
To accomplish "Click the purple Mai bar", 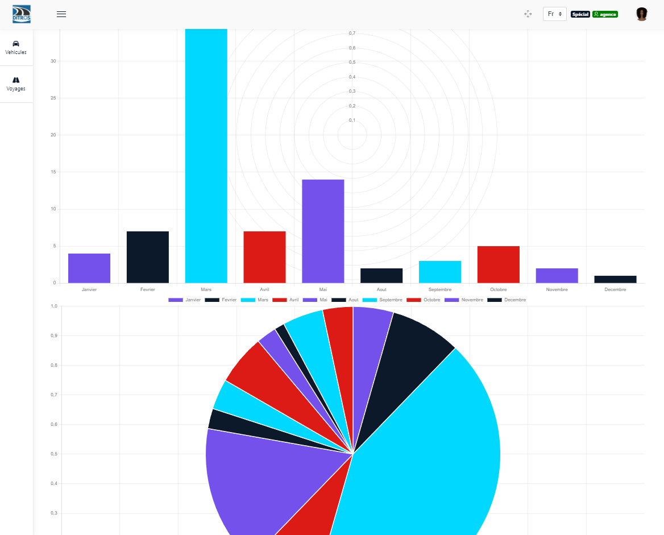I will pos(323,231).
